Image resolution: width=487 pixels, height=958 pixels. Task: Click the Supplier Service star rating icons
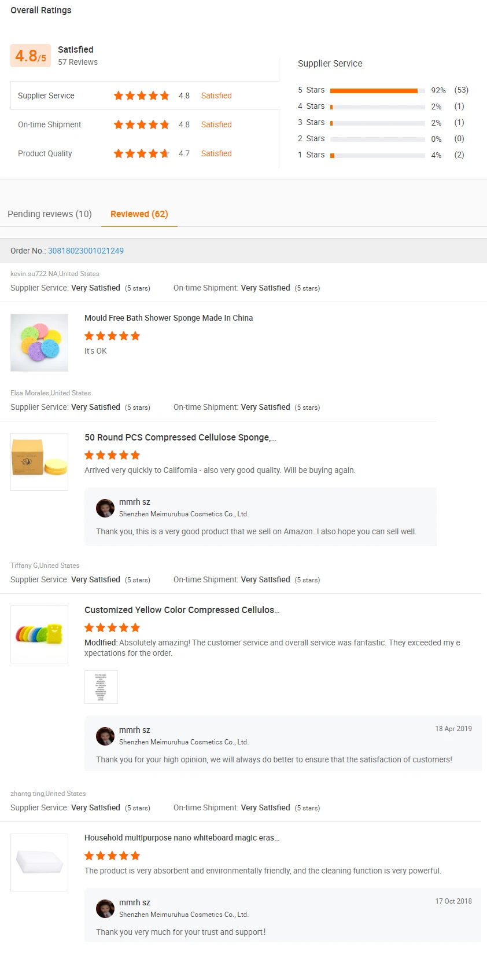[x=142, y=96]
